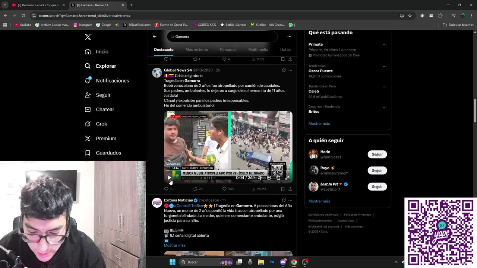Click the taskbar Buscar search box

[x=206, y=262]
